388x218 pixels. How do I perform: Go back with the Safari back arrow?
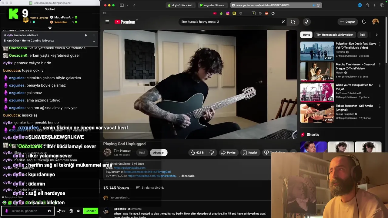coord(134,5)
